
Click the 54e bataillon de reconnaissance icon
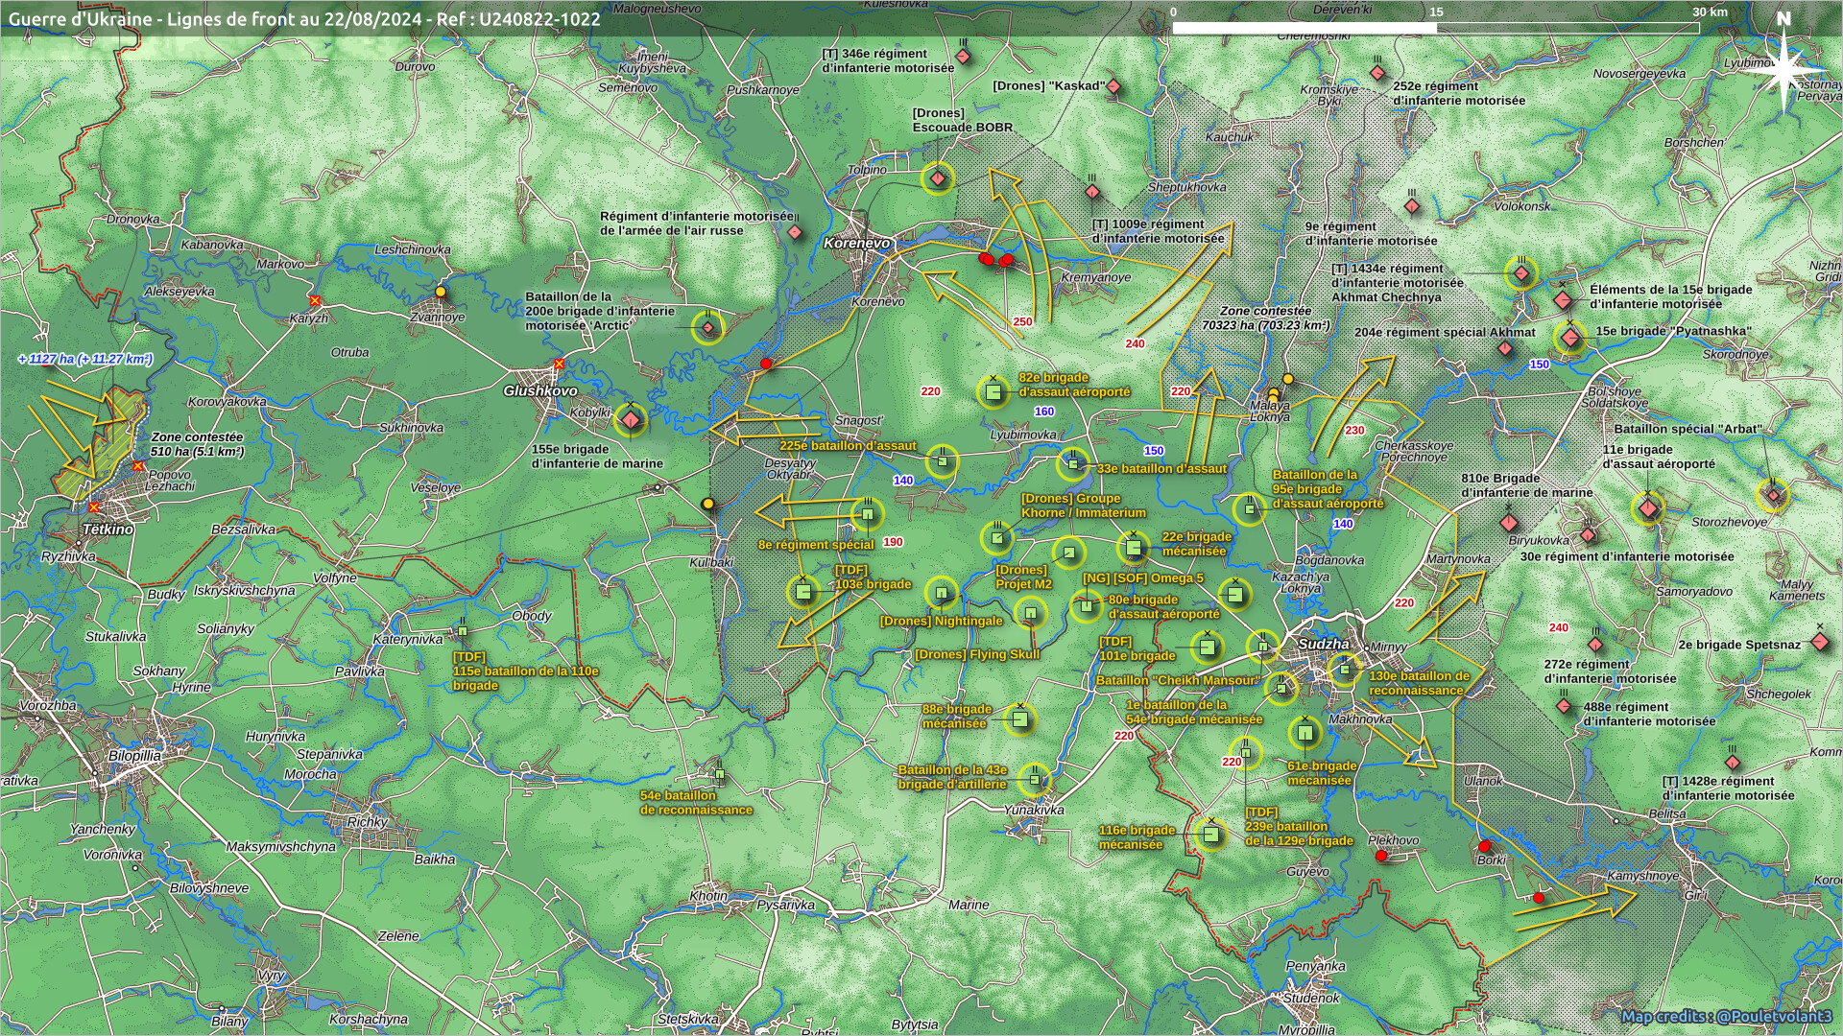tap(720, 773)
